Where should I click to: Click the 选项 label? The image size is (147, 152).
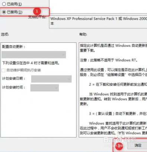(5, 34)
